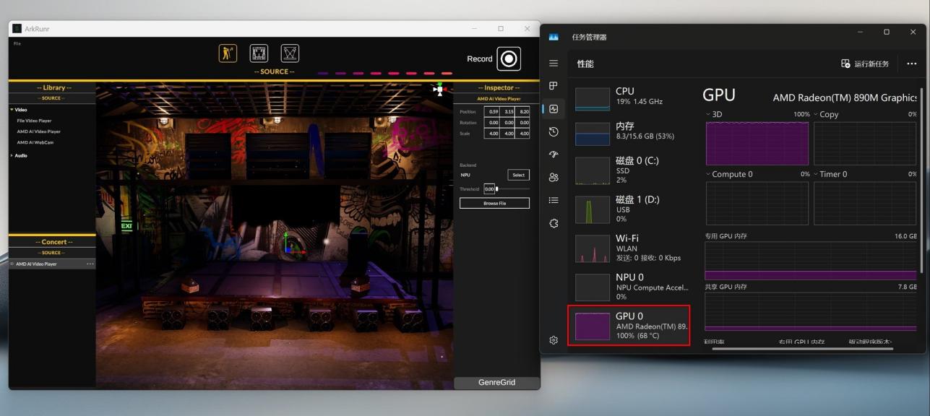The height and width of the screenshot is (416, 930).
Task: Start recording with the Record button
Action: click(x=509, y=58)
